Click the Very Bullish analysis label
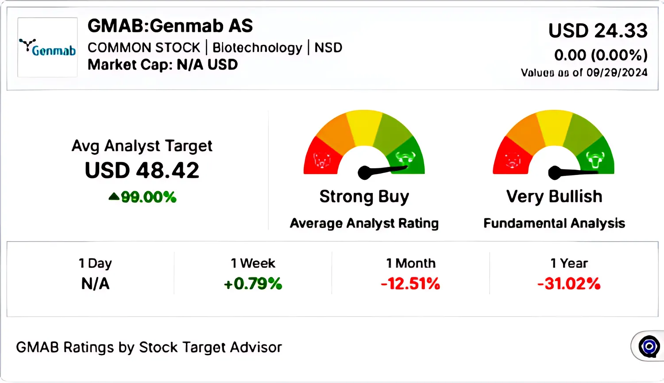Viewport: 664px width, 383px height. pyautogui.click(x=554, y=197)
